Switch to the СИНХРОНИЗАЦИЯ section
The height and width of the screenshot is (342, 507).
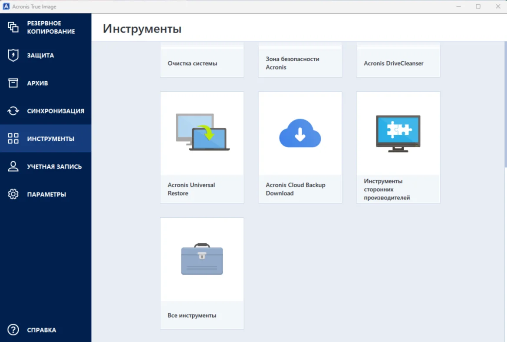[55, 111]
